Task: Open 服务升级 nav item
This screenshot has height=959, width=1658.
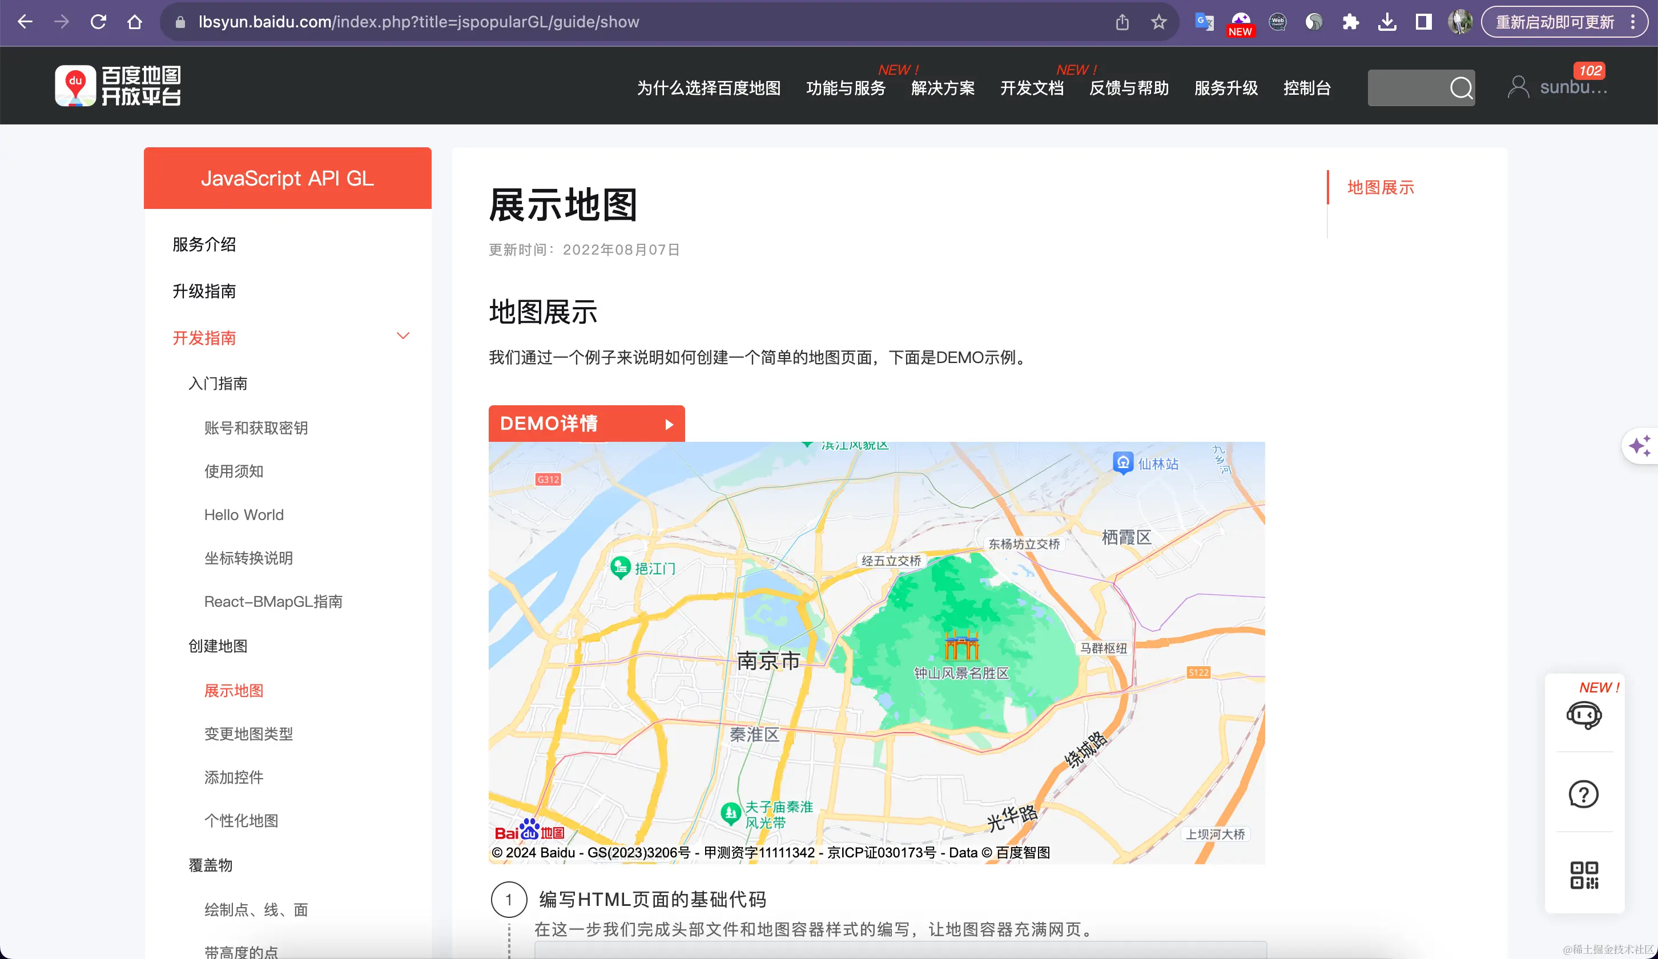Action: [x=1226, y=88]
